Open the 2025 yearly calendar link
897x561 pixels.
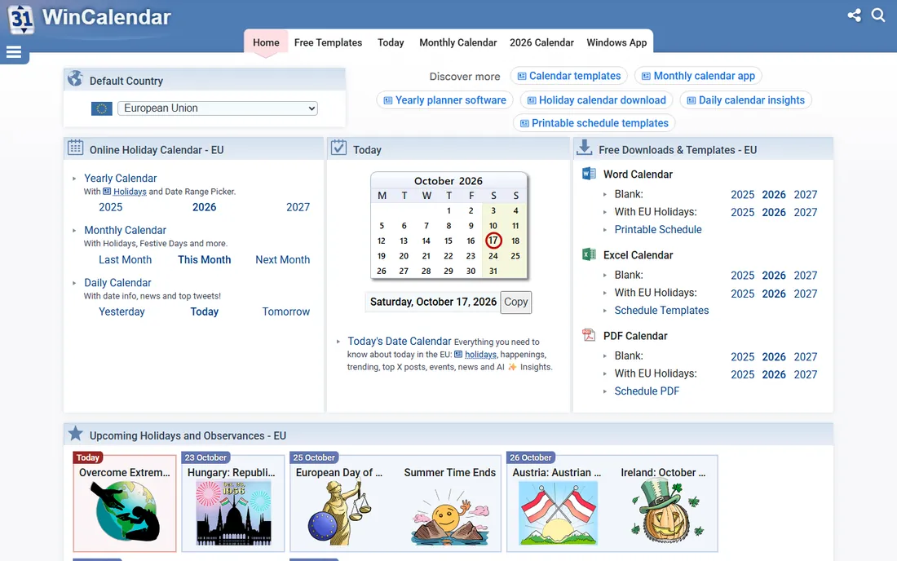pos(110,207)
